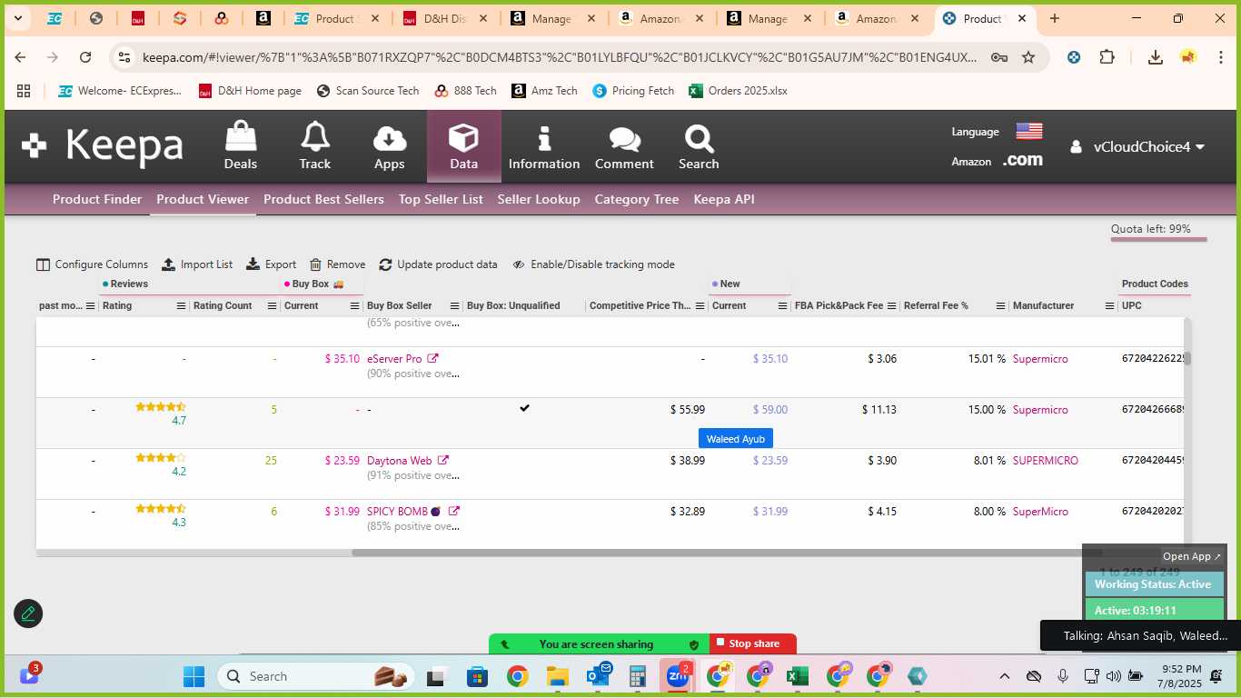The width and height of the screenshot is (1241, 698).
Task: Open the eServer Pro seller link
Action: coord(394,359)
